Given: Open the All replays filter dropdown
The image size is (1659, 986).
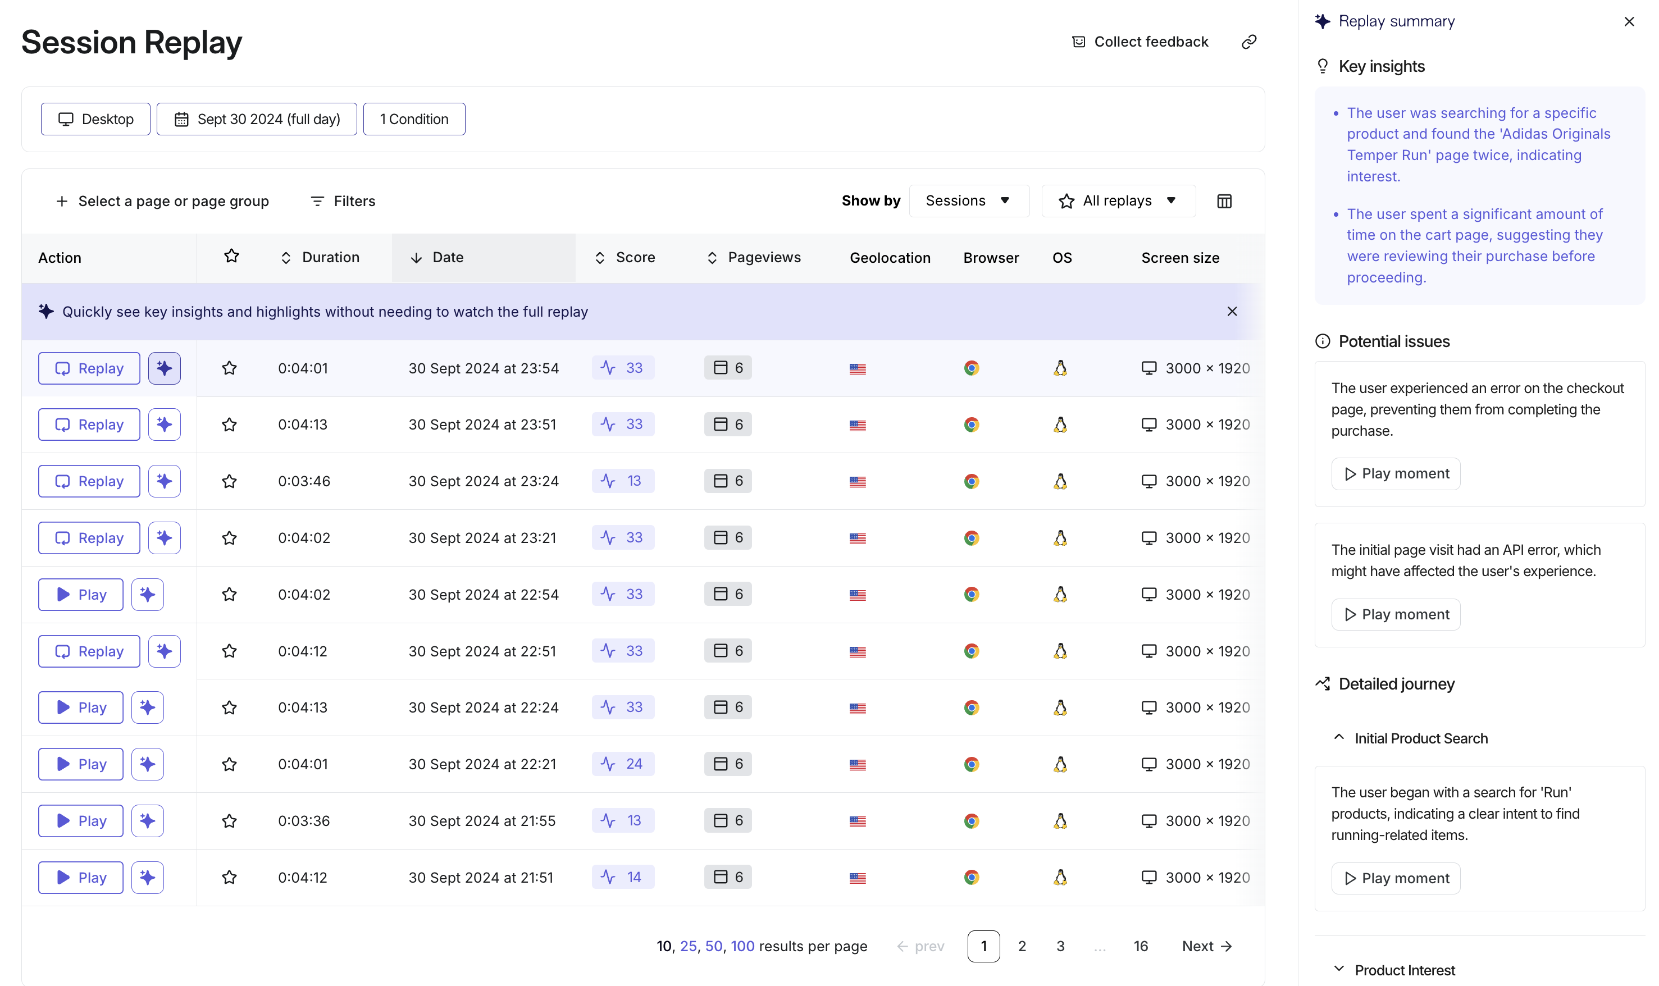Looking at the screenshot, I should click(1118, 200).
